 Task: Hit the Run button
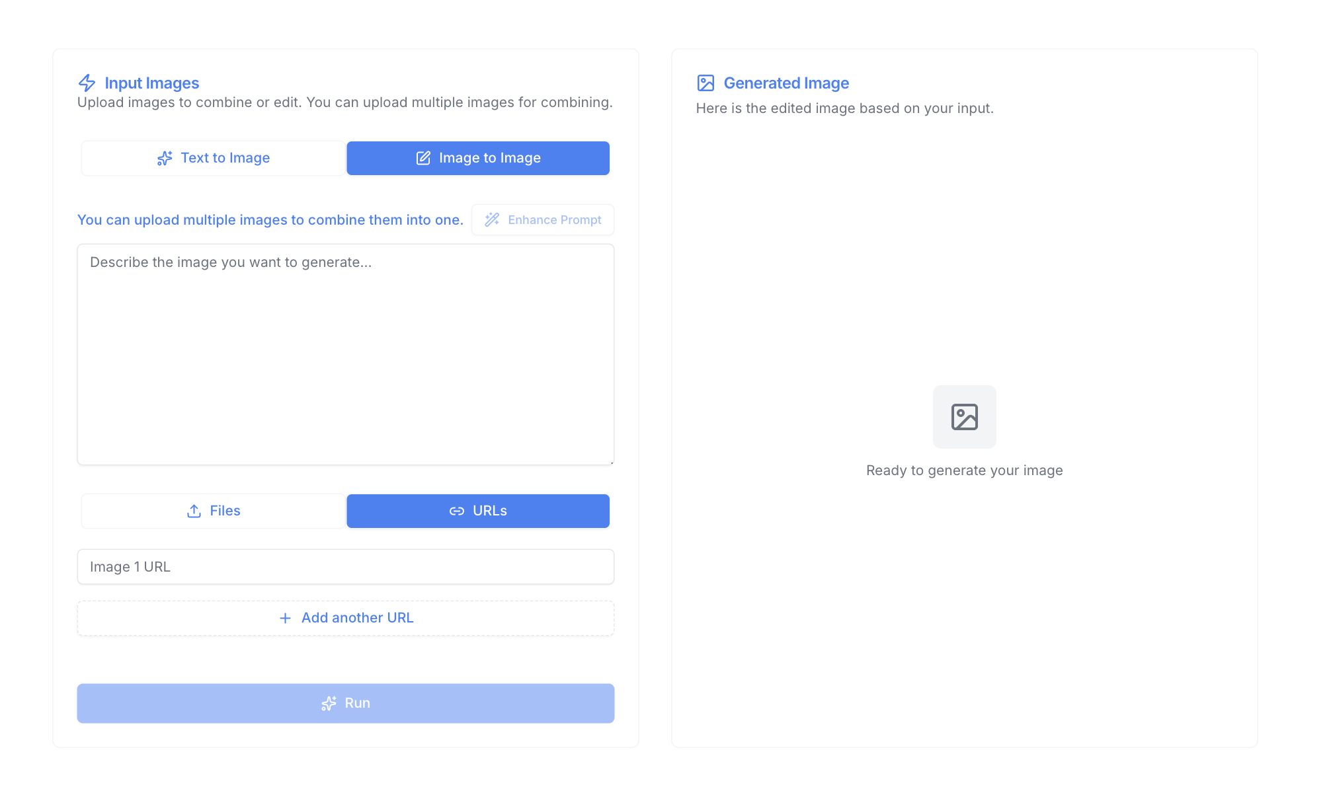pyautogui.click(x=346, y=703)
